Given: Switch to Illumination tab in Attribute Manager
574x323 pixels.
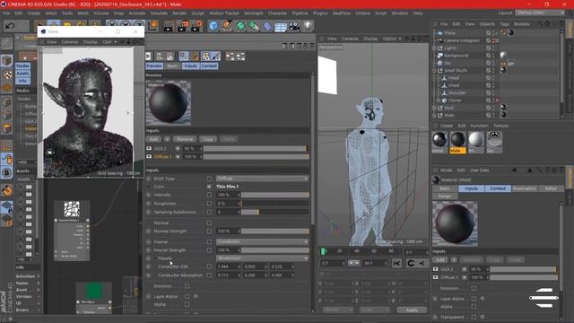Looking at the screenshot, I should pyautogui.click(x=525, y=188).
